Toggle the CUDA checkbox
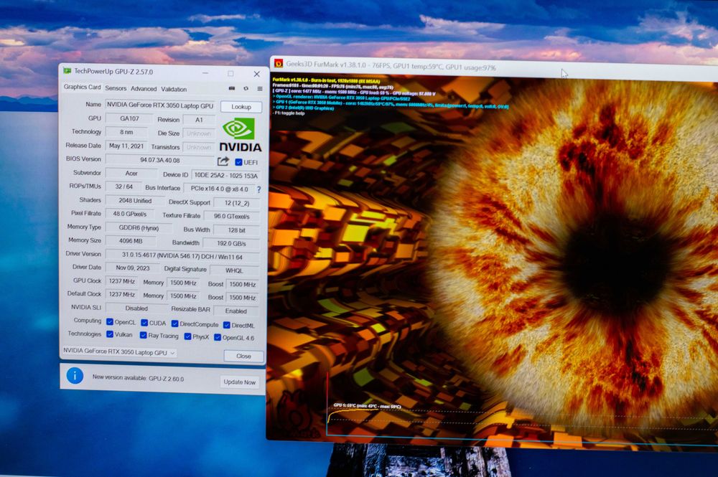 [x=144, y=322]
